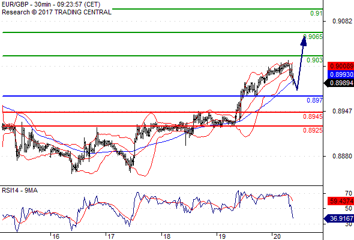Click the date axis label 16
This screenshot has width=354, height=240.
(x=56, y=236)
